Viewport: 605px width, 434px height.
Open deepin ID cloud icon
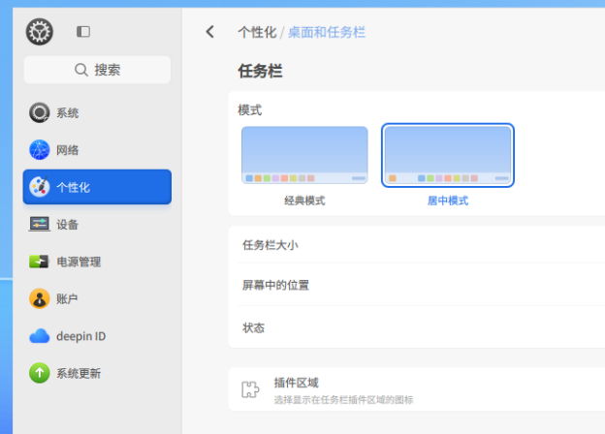click(x=40, y=336)
